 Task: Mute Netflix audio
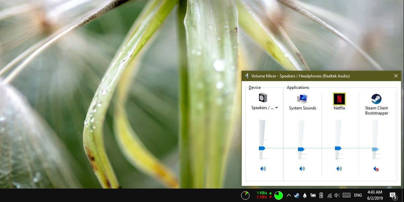coord(339,169)
